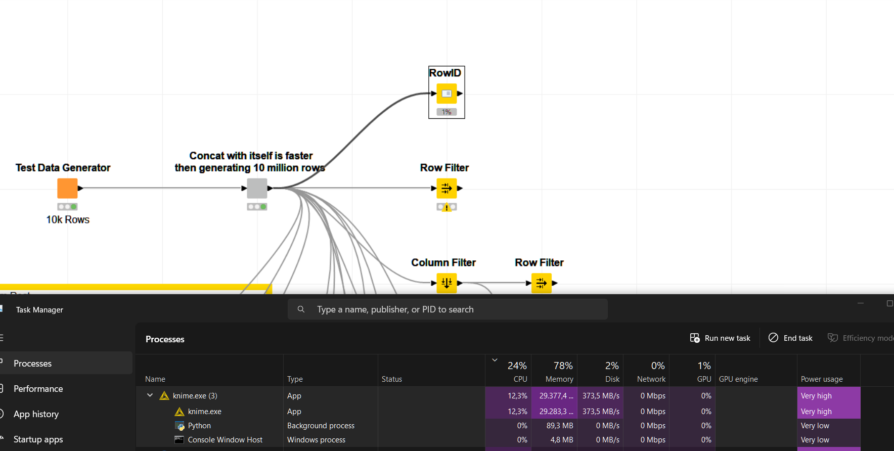894x451 pixels.
Task: Click the Console Window Host icon
Action: pos(179,439)
